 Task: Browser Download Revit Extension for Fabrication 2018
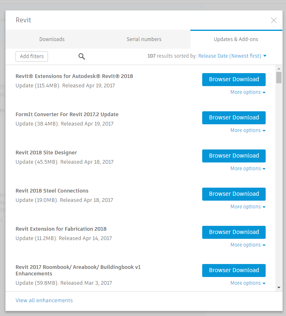pyautogui.click(x=234, y=232)
